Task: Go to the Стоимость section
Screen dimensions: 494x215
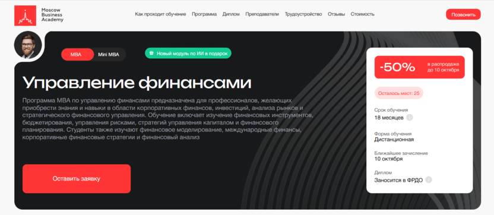Action: pos(362,14)
